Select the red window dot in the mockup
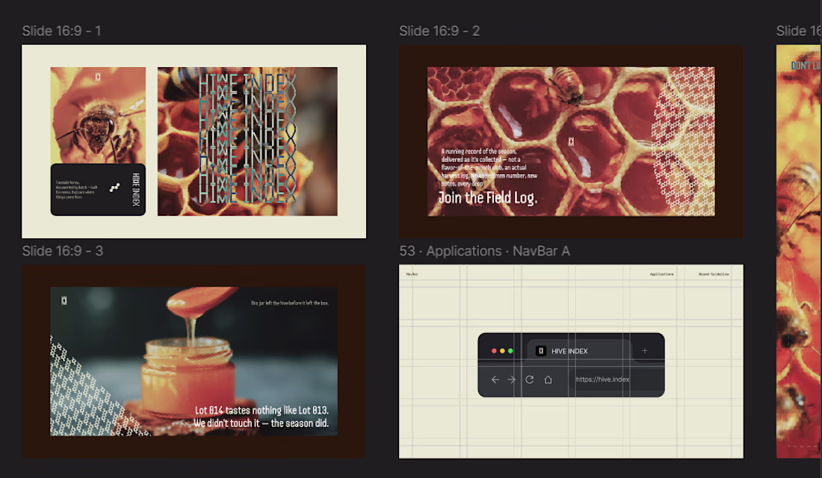 point(494,350)
